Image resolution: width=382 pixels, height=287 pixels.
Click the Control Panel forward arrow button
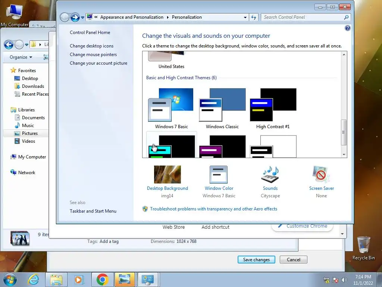pos(75,17)
